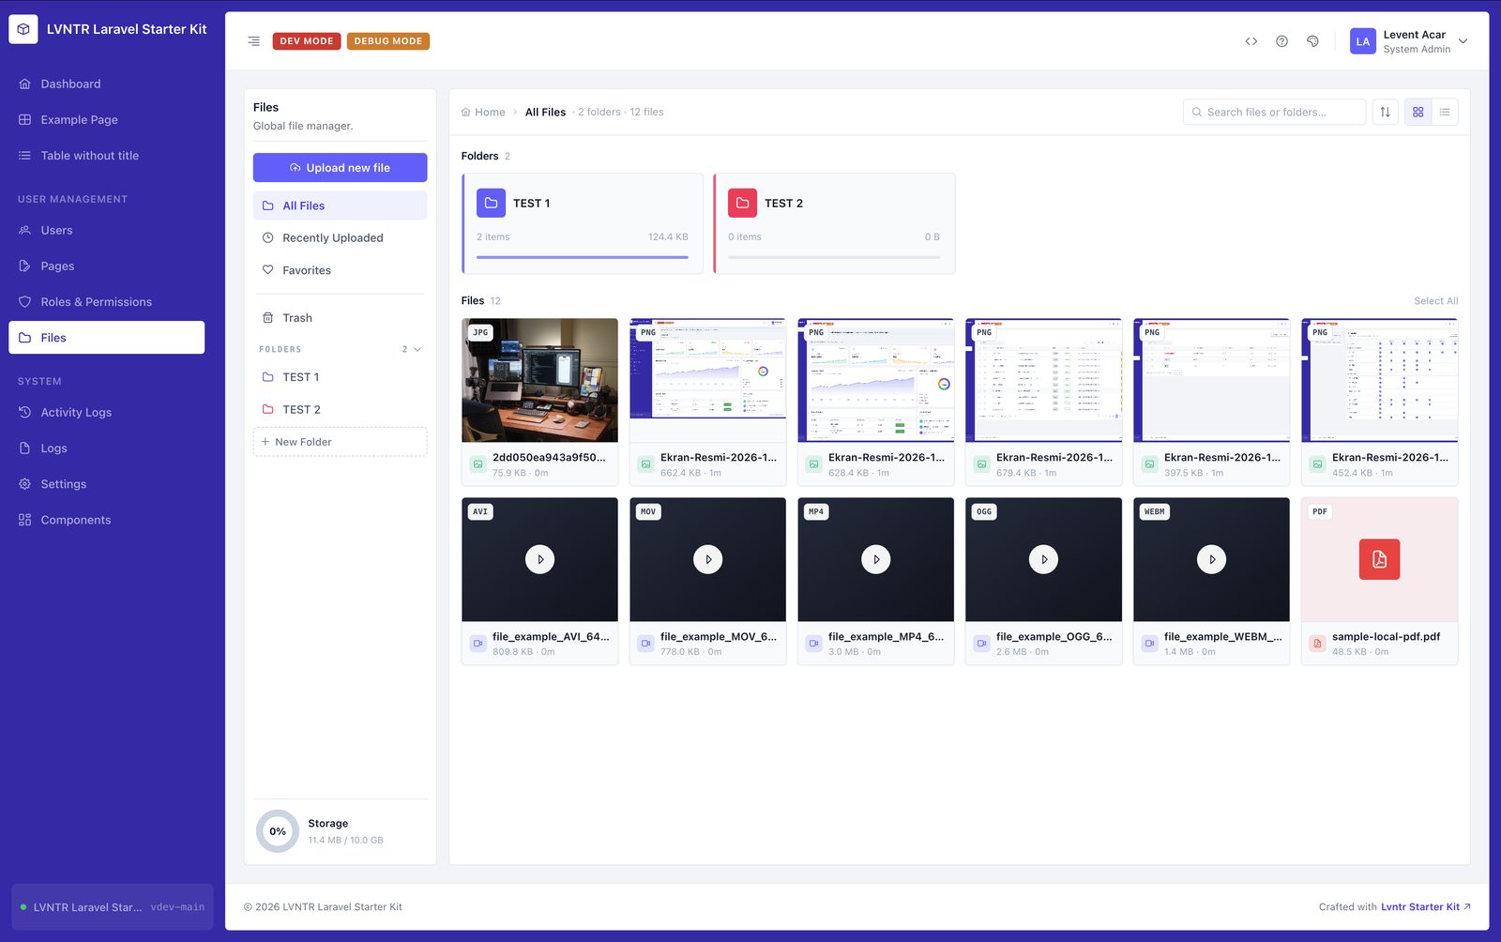Open the 452.4 KB PNG thumbnail
The width and height of the screenshot is (1501, 942).
1379,380
